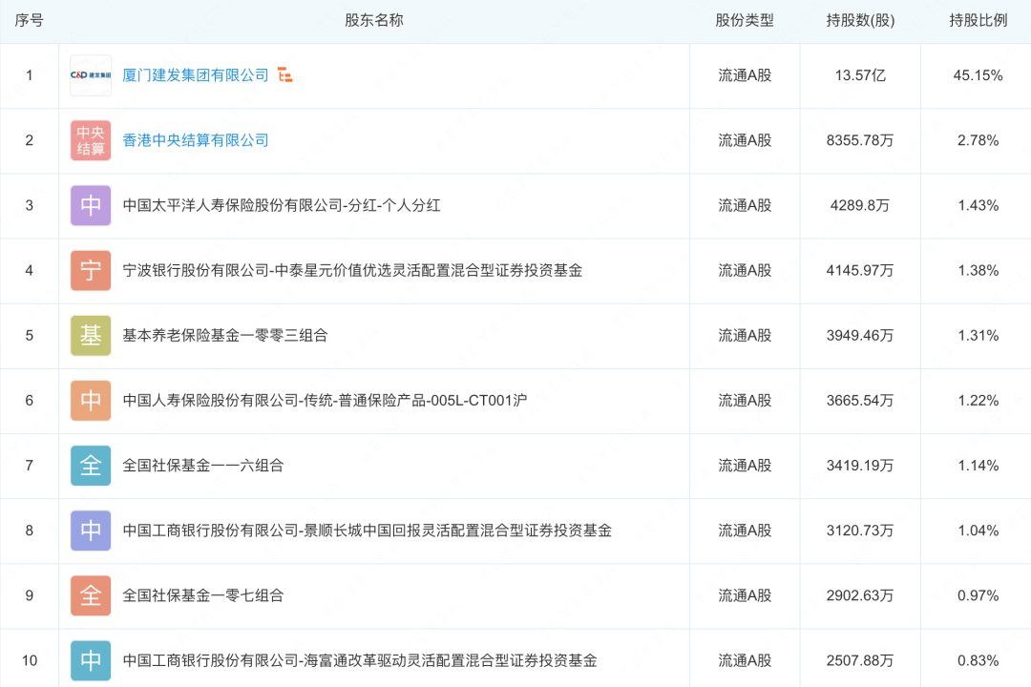Viewport: 1031px width, 687px height.
Task: Select 基本养老保险基金一零零三组合 shareholder name
Action: pos(225,336)
